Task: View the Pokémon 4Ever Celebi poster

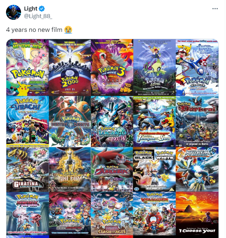Action: point(154,67)
